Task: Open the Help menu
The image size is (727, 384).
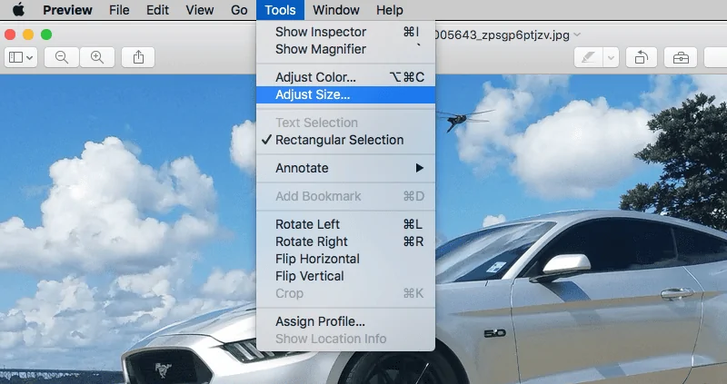Action: [x=390, y=10]
